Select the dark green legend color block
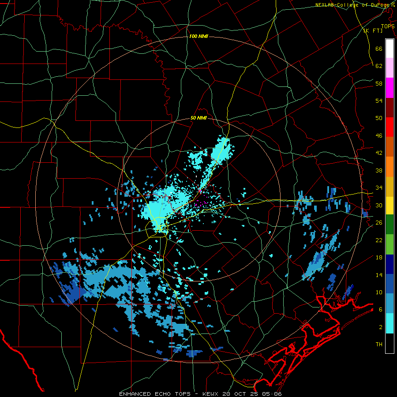397x397 pixels. click(390, 225)
